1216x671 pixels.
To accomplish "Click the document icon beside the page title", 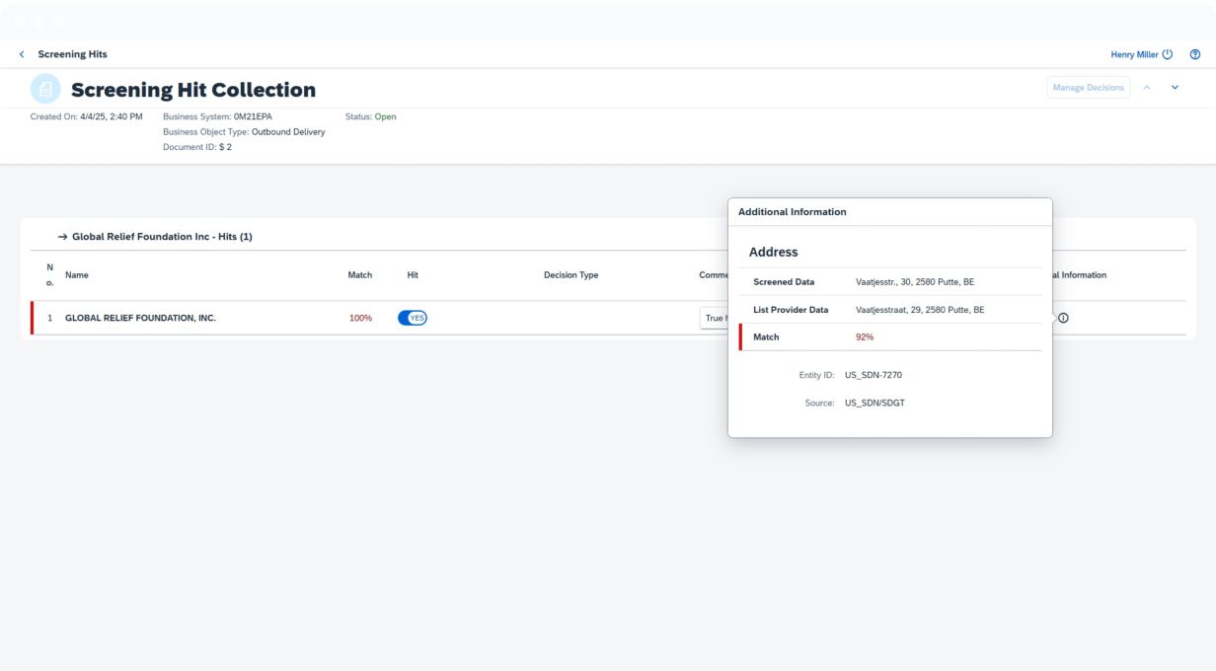I will click(44, 90).
